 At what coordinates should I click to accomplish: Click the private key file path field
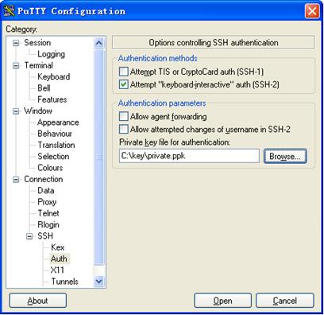[x=189, y=156]
